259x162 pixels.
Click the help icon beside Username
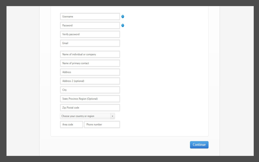coord(123,17)
